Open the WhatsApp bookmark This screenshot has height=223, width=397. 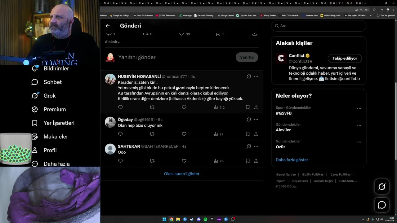click(x=185, y=15)
